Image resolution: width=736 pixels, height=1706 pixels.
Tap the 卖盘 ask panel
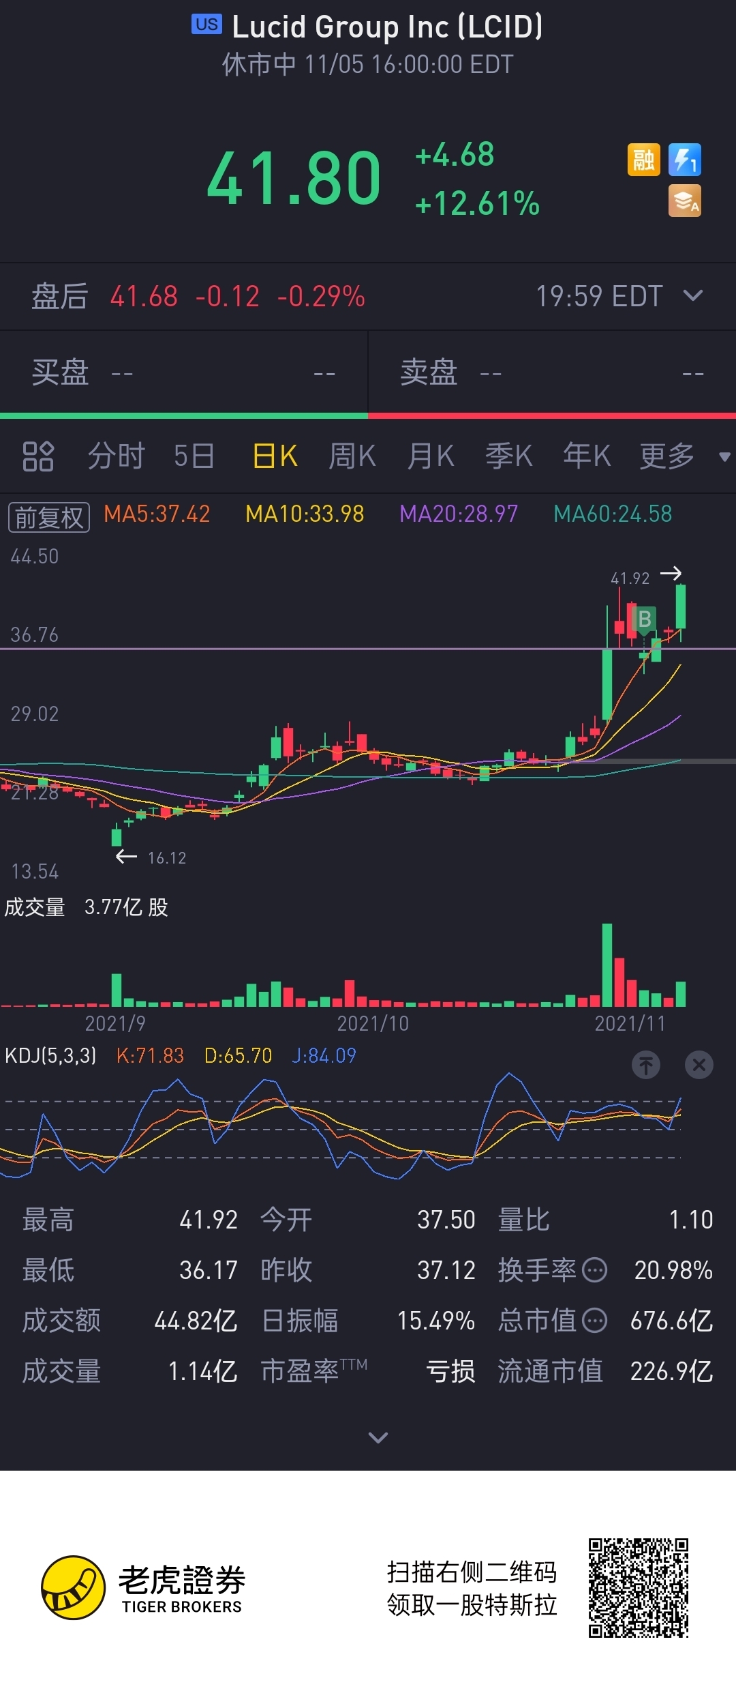(x=552, y=372)
